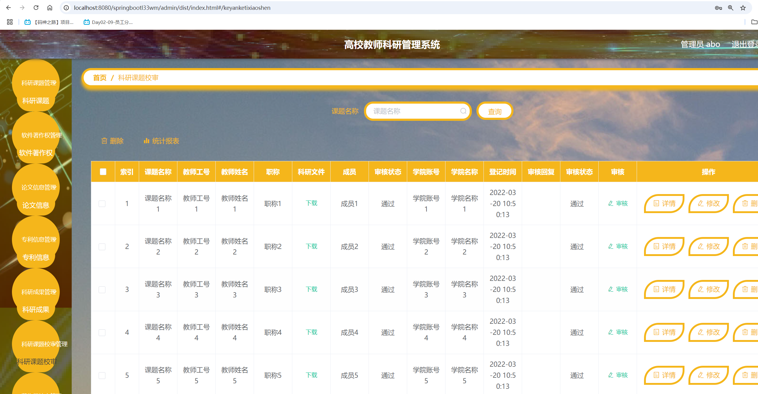Click the magnifier icon inside 课题名称 search box
Screen dimensions: 758x394
point(463,111)
